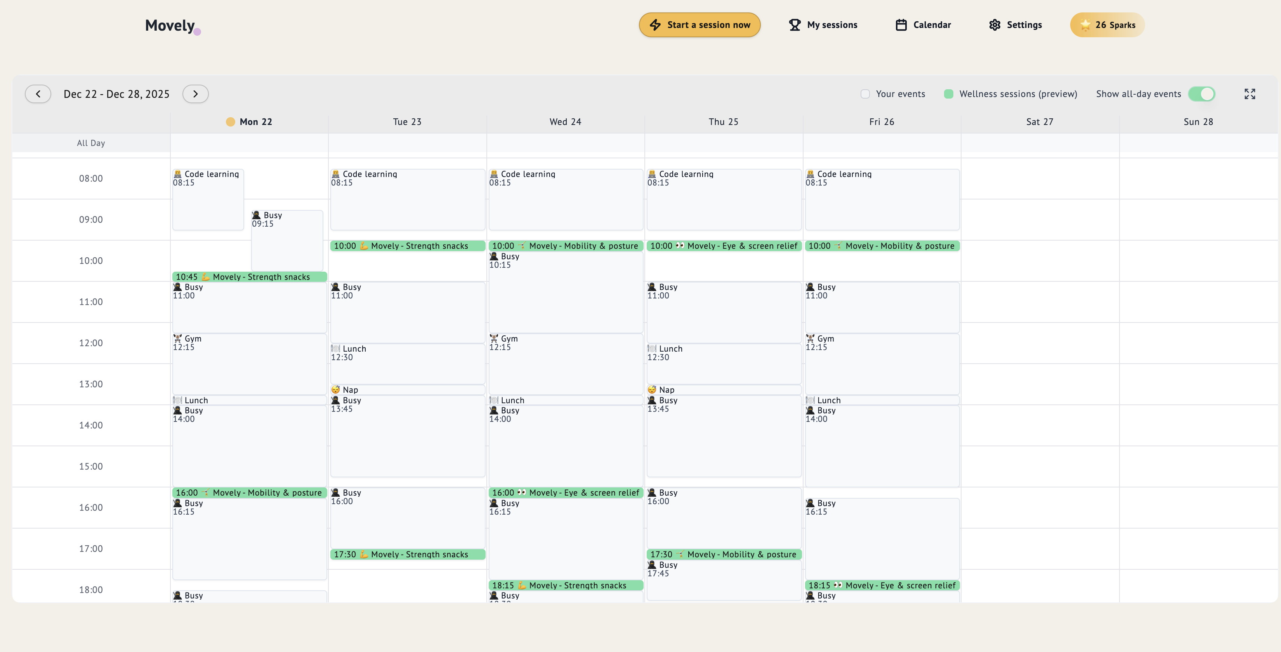Click the star Sparks icon
Image resolution: width=1281 pixels, height=652 pixels.
click(x=1085, y=25)
